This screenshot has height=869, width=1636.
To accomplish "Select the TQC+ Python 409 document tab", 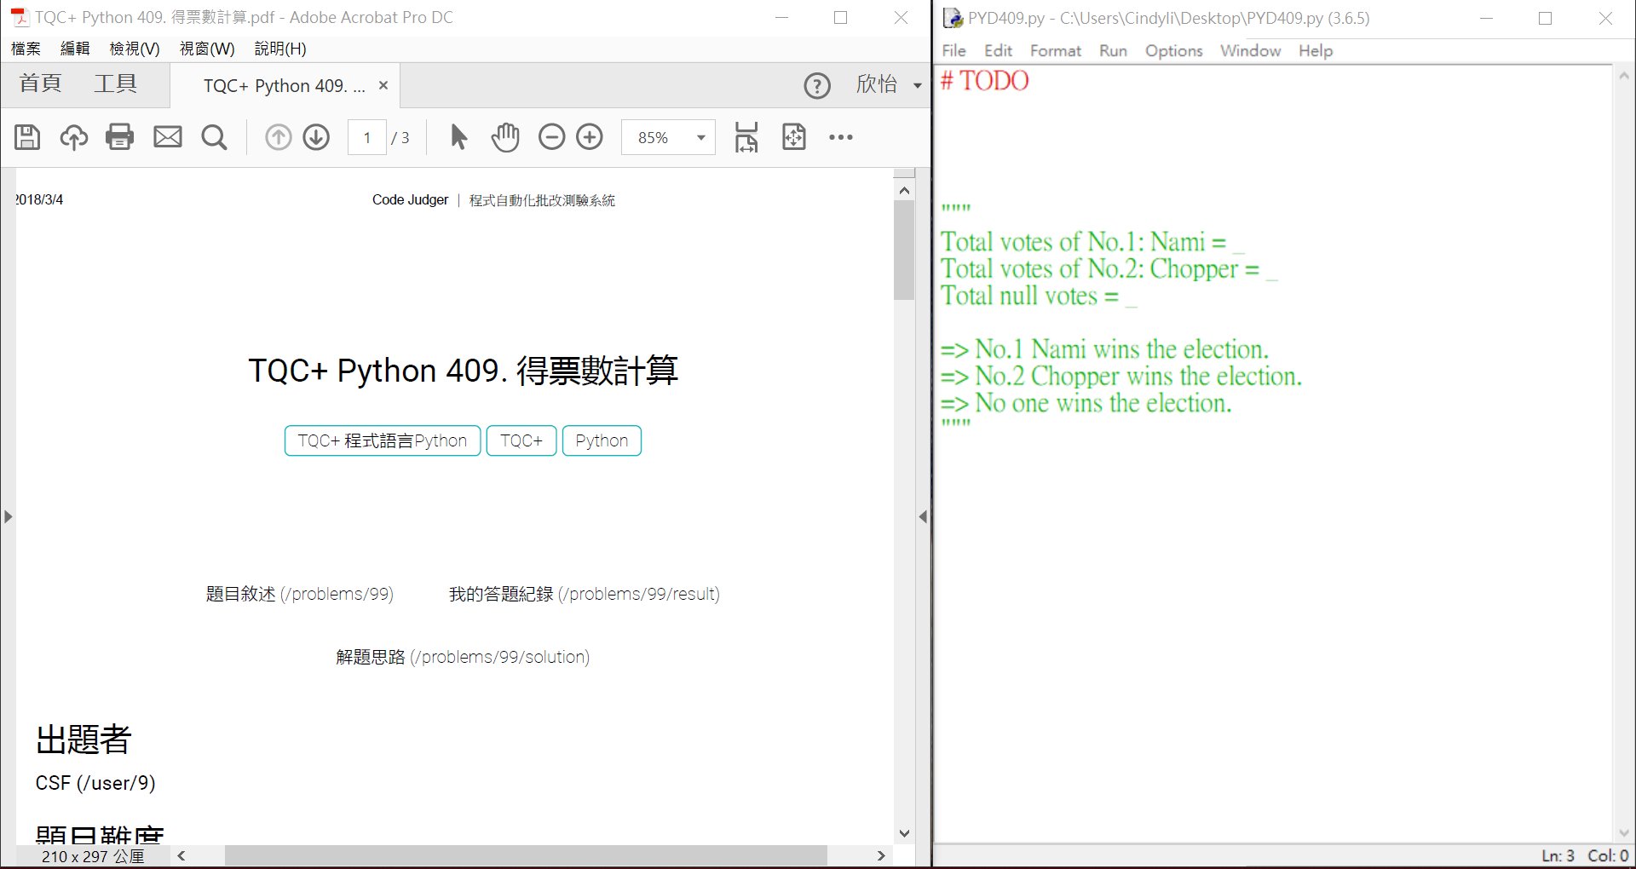I will pos(285,86).
